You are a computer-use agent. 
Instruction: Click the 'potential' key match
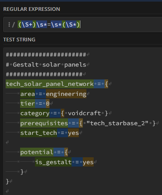click(37, 152)
